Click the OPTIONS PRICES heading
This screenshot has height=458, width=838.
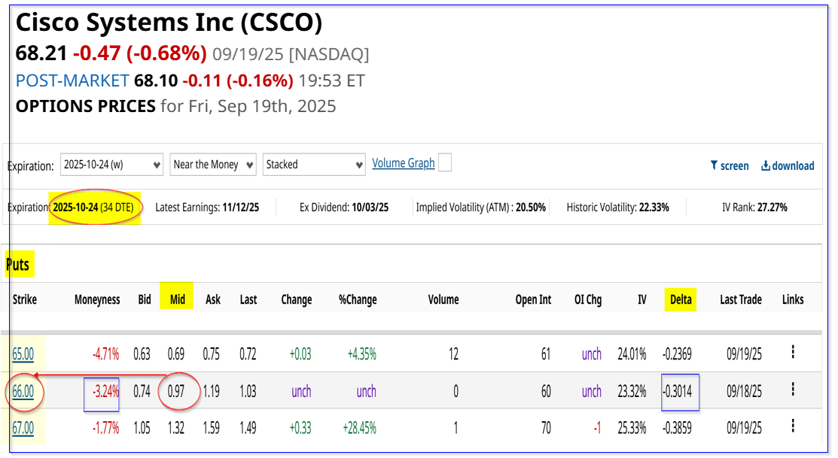point(86,106)
